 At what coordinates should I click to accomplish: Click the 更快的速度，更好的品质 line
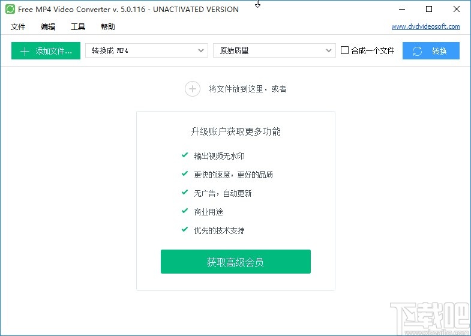click(233, 175)
